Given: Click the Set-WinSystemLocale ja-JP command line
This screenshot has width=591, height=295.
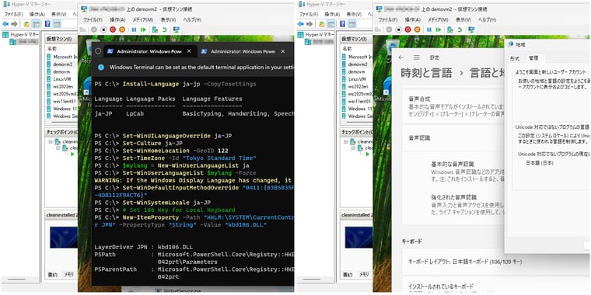Looking at the screenshot, I should pos(152,203).
